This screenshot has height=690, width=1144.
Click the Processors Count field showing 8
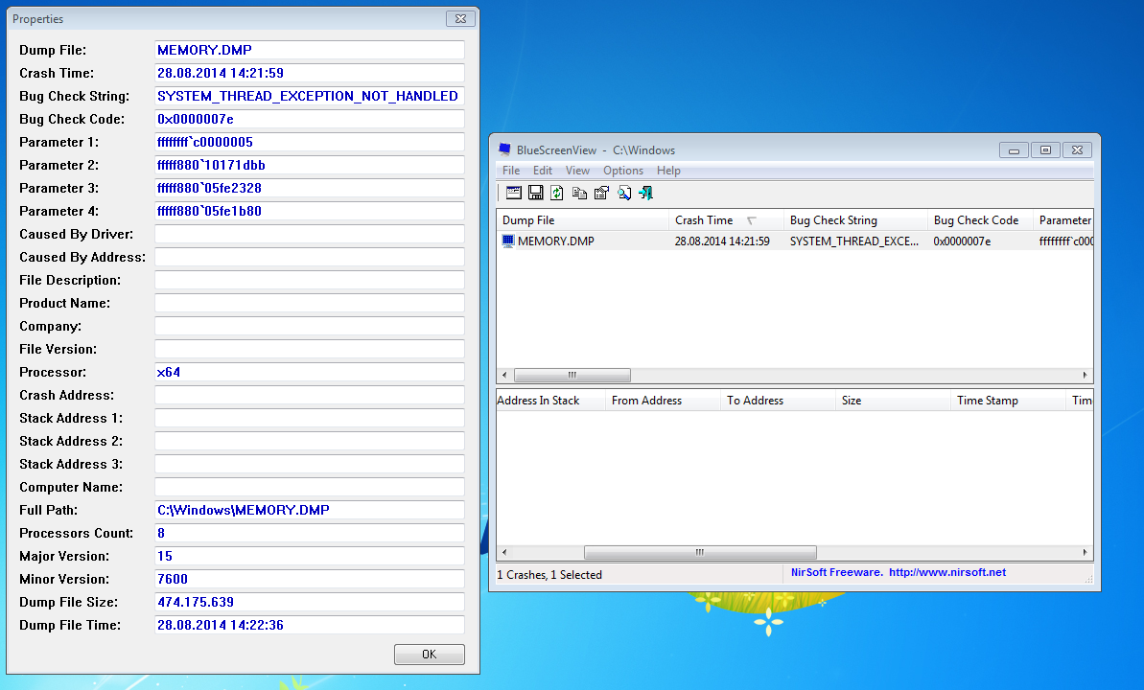pyautogui.click(x=310, y=533)
